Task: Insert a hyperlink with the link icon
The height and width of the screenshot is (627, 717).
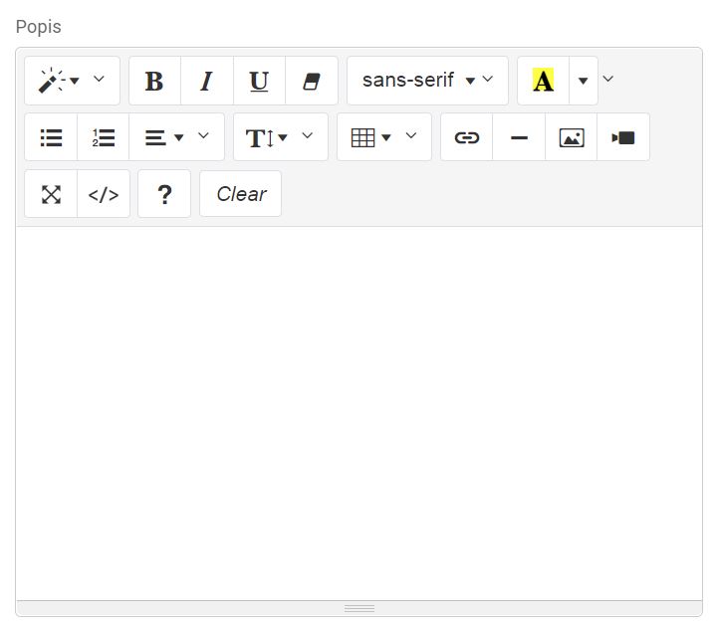Action: [x=467, y=137]
